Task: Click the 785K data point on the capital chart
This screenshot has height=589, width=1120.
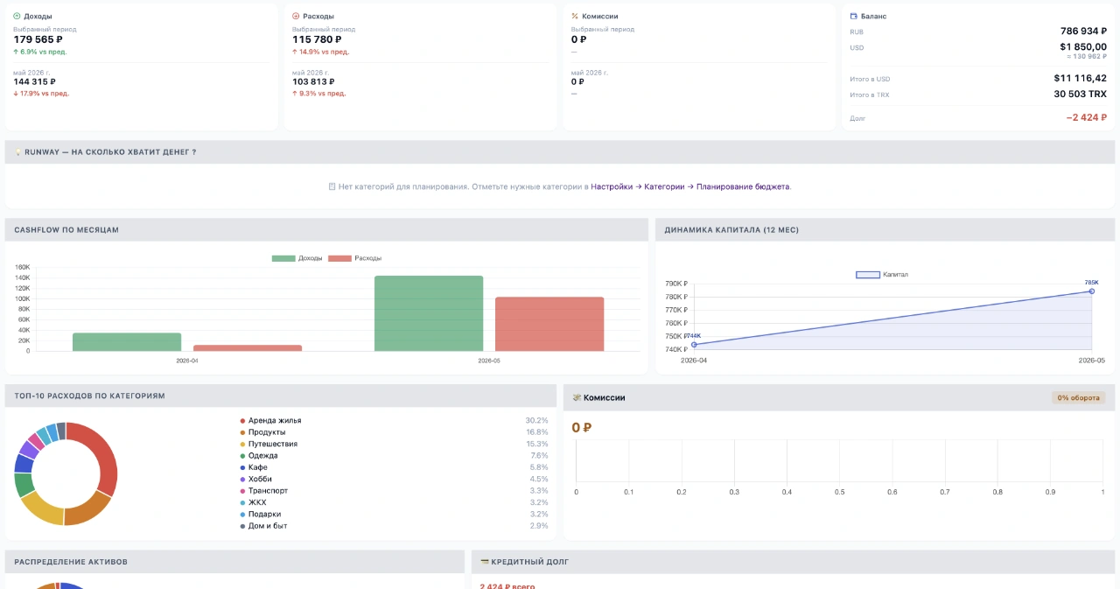Action: click(x=1092, y=291)
